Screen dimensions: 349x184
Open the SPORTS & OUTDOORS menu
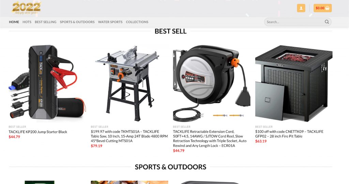[77, 22]
